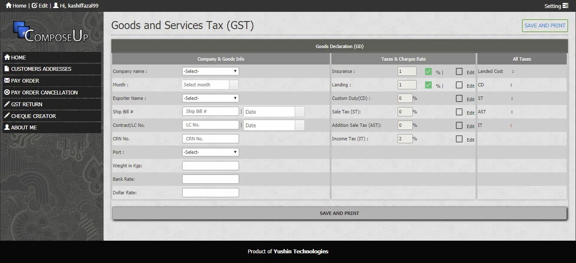Open Pay Order Cancellation in sidebar
Screen dimensions: 576x263
pos(44,92)
